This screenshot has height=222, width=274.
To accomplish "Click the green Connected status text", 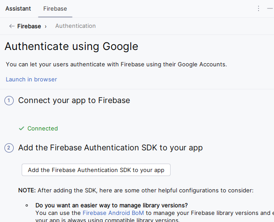I will [42, 128].
